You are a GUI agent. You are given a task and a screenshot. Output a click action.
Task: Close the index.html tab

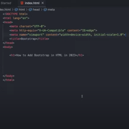[43, 3]
